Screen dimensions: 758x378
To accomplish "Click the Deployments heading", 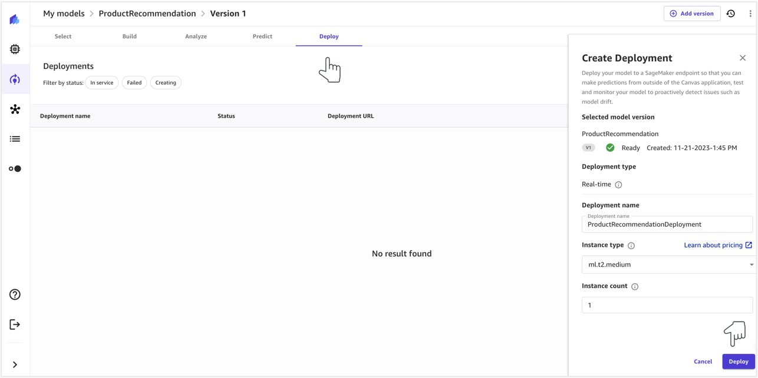I will click(68, 67).
